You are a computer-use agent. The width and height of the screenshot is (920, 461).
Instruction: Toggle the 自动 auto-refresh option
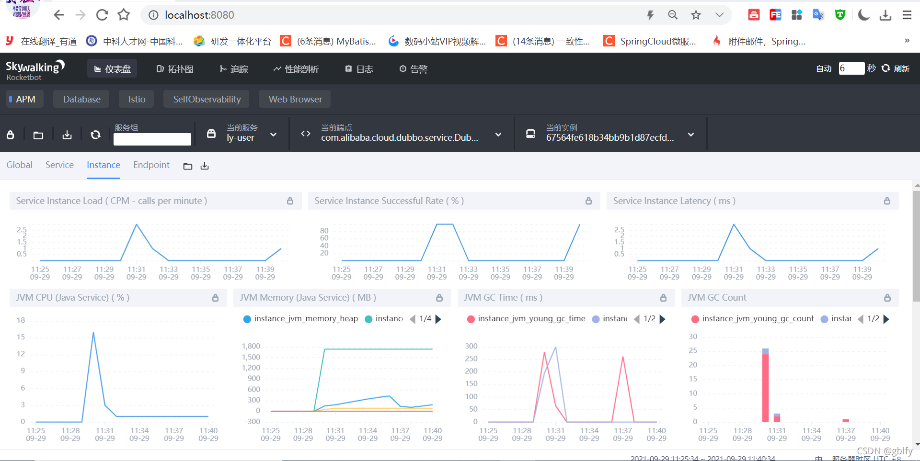tap(824, 69)
